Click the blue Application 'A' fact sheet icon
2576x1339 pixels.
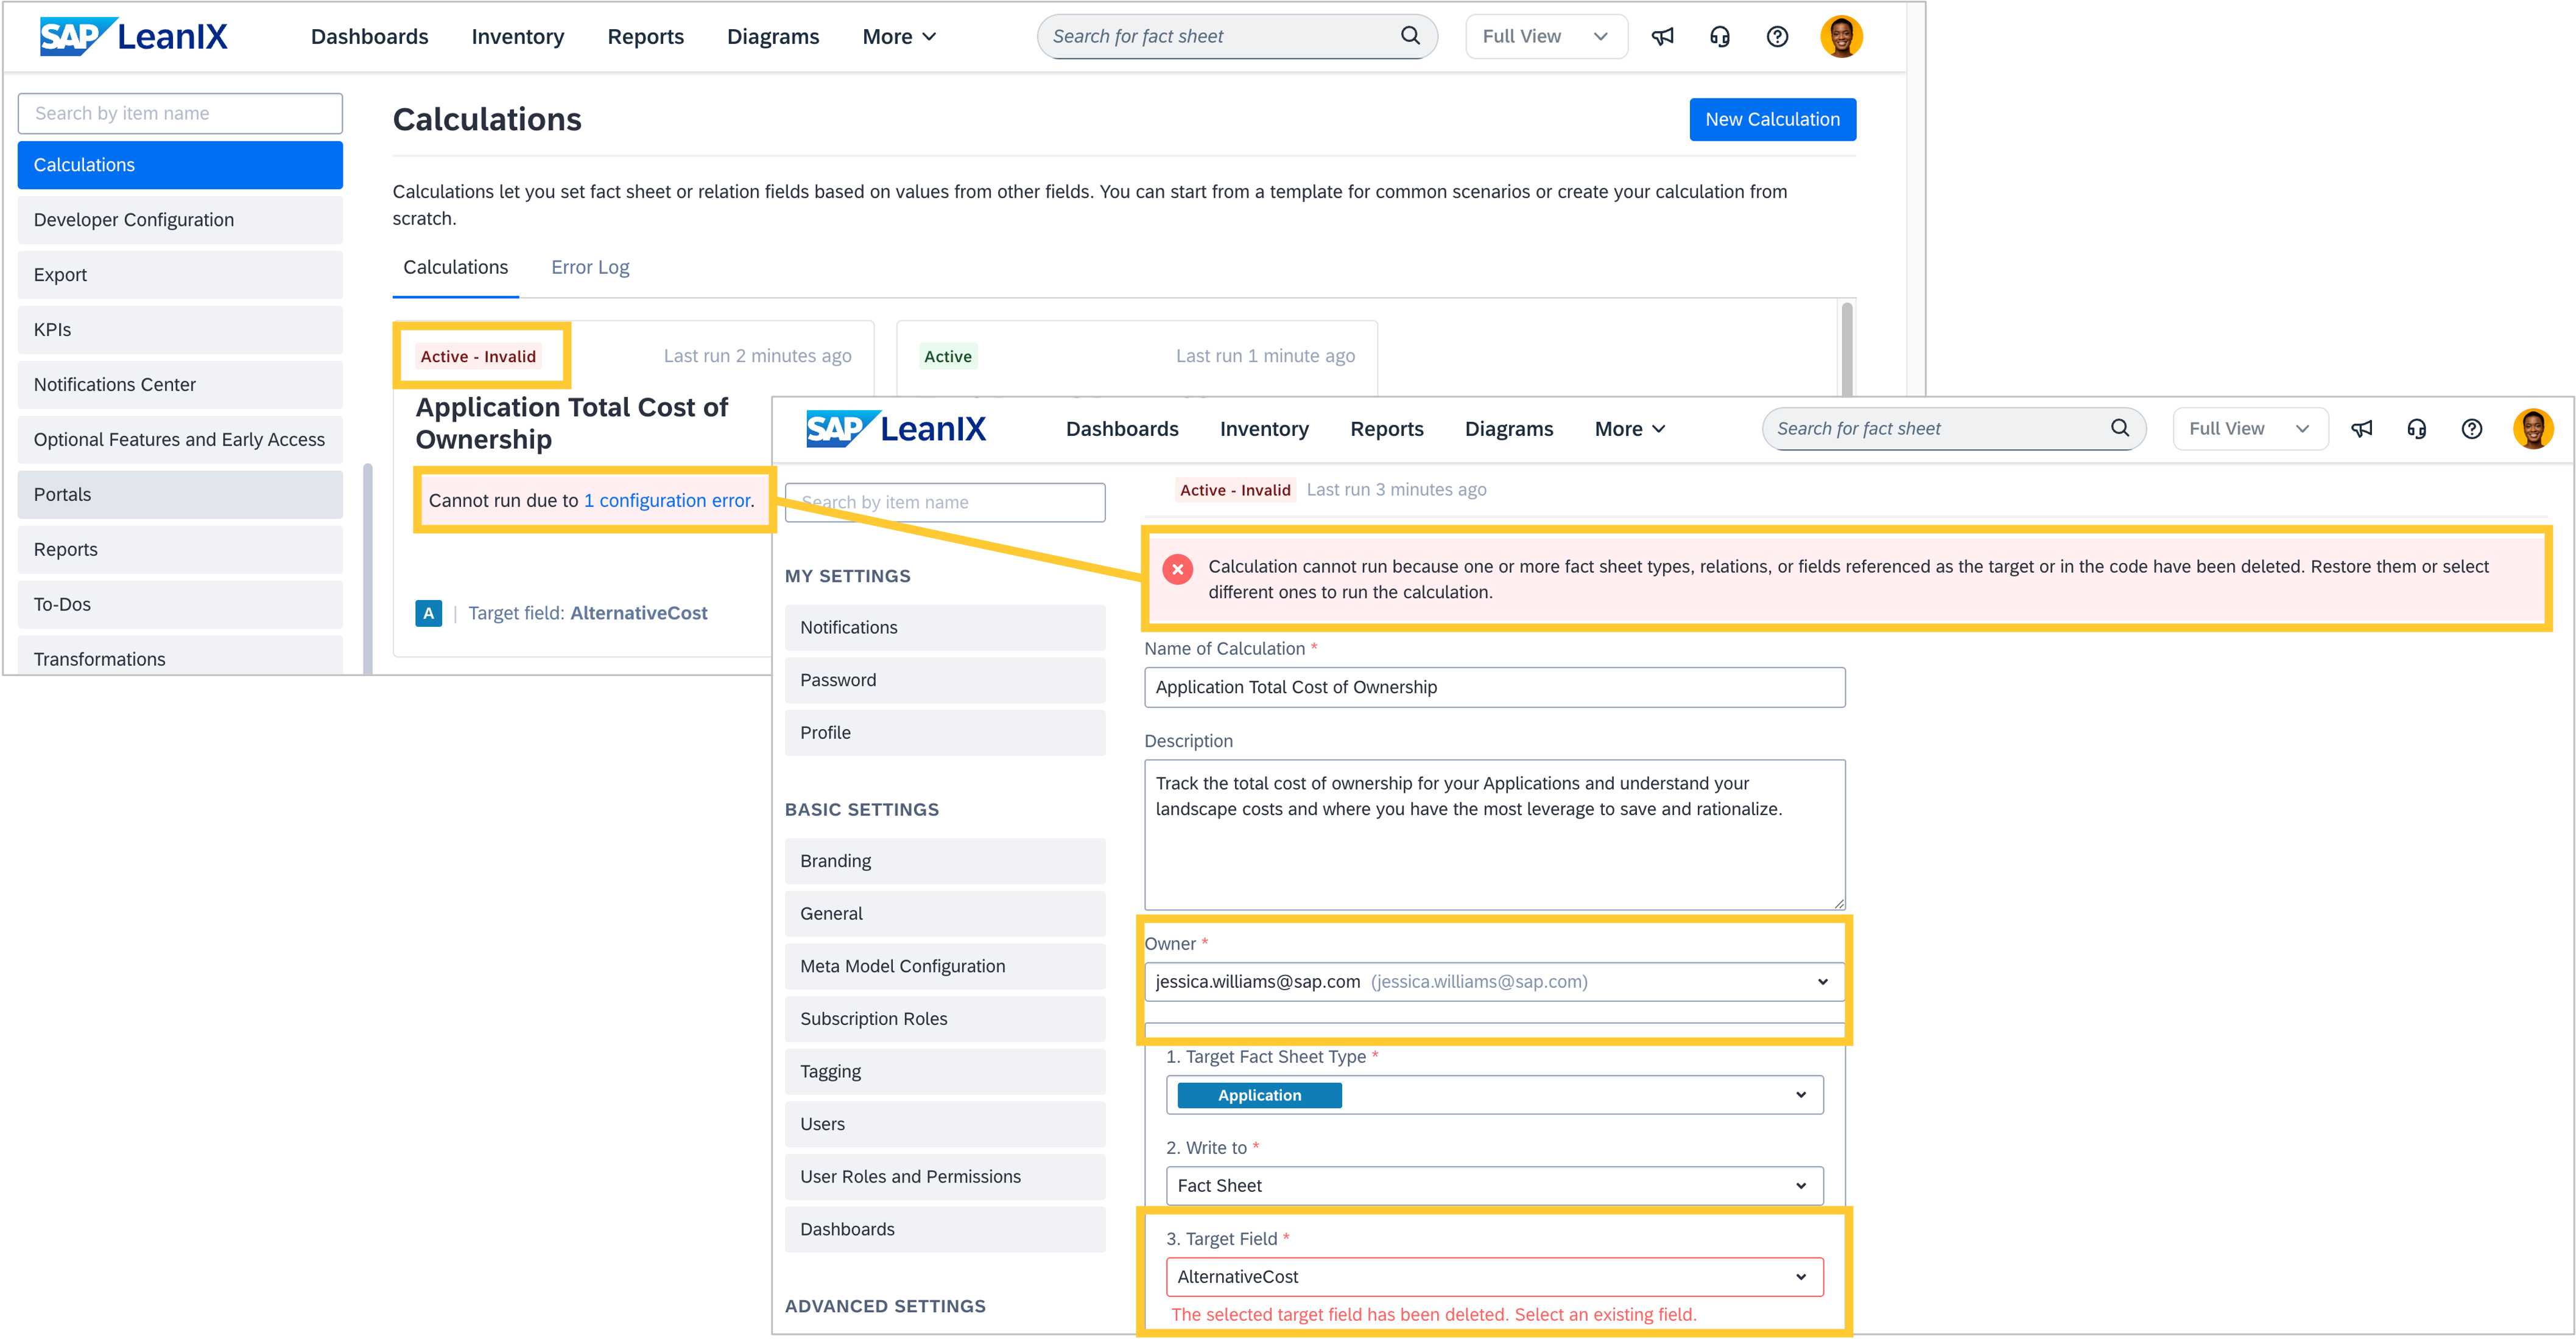point(428,614)
